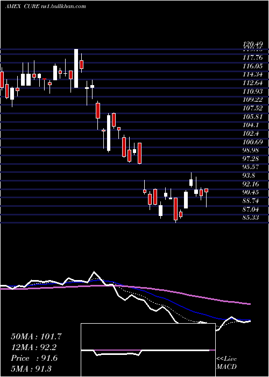This screenshot has width=269, height=377.
Task: Click the 85.33 price axis label
Action: pos(251,218)
